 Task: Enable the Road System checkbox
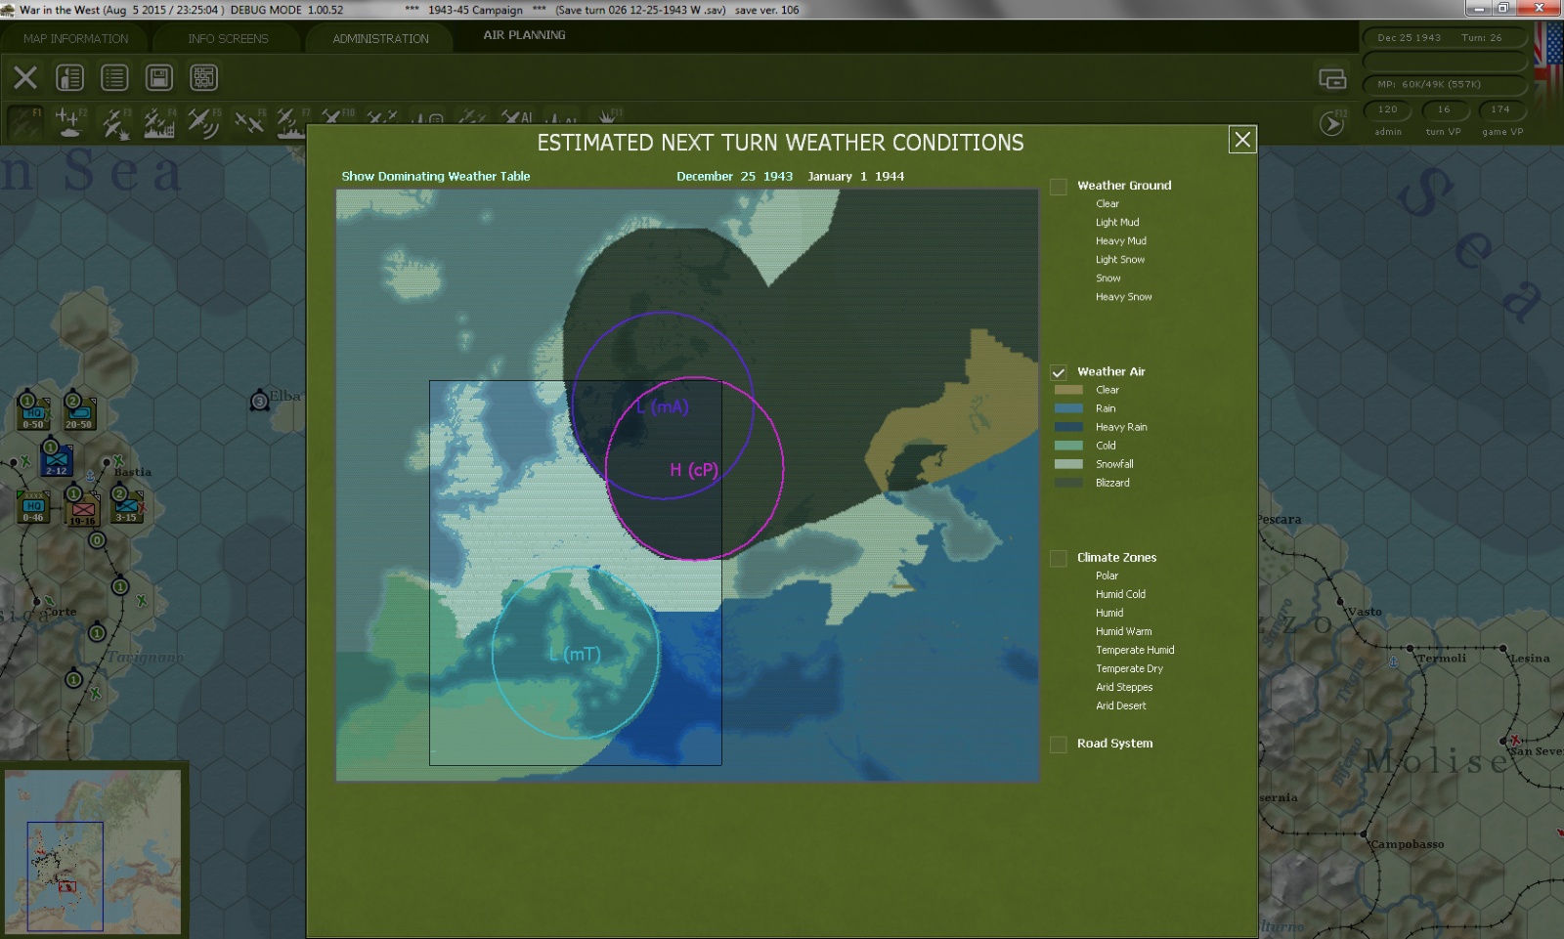coord(1059,745)
